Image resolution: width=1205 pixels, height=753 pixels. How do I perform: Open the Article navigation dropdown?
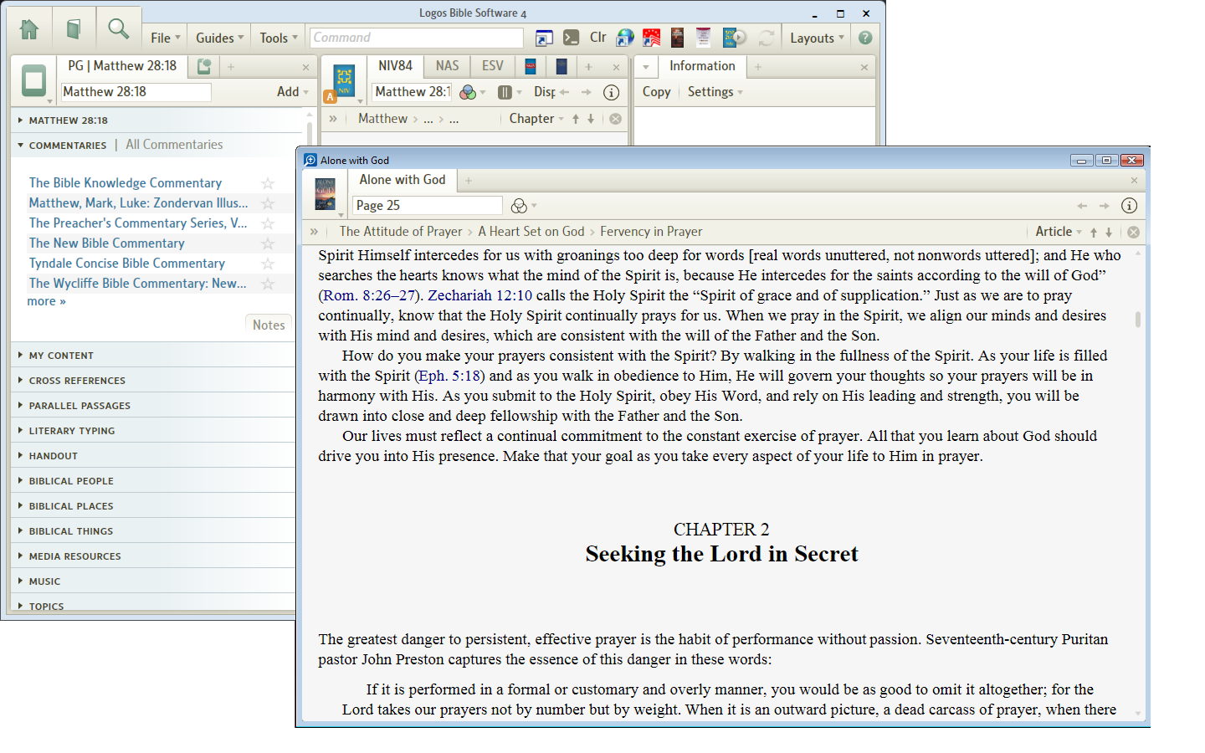[x=1059, y=232]
